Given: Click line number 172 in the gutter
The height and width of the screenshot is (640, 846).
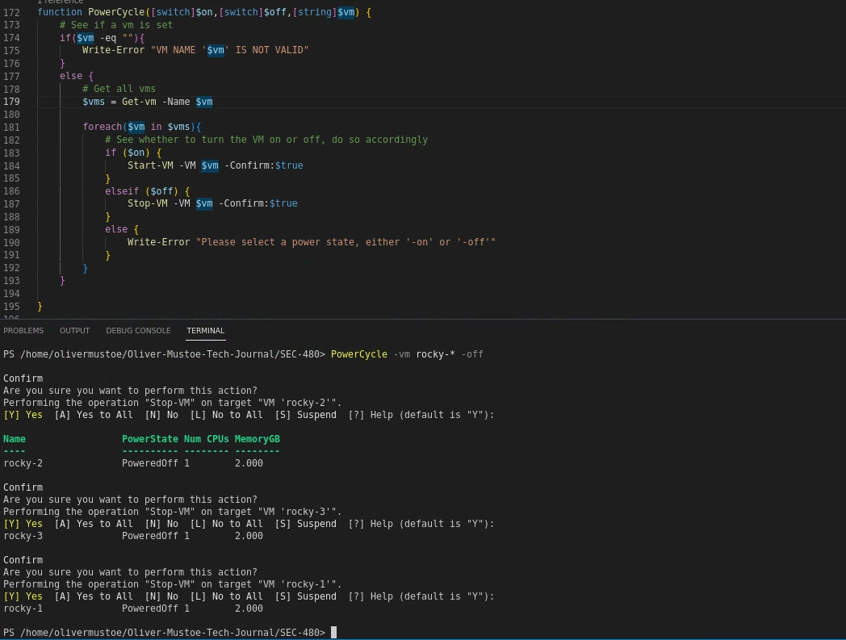Looking at the screenshot, I should coord(11,12).
